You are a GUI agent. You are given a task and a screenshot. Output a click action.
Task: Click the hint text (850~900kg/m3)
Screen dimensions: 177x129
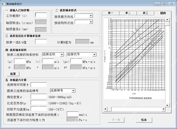click(60, 97)
